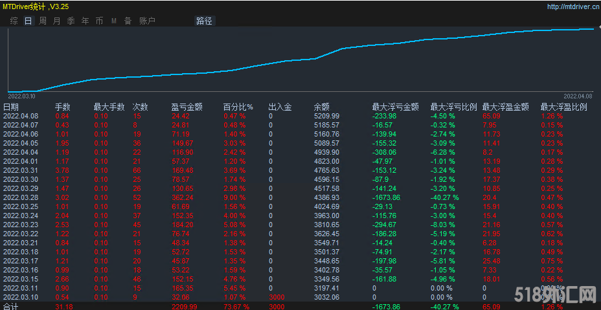Viewport: 601px width, 310px height.
Task: Switch to the 月 monthly tab
Action: [56, 21]
